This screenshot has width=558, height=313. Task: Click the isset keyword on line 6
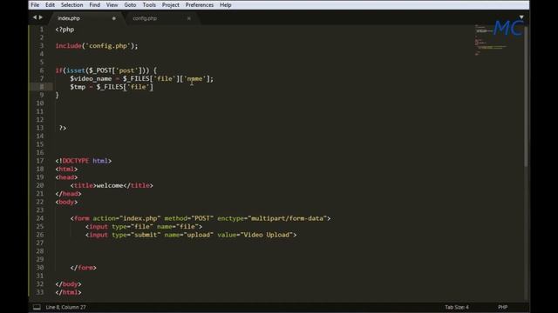76,70
